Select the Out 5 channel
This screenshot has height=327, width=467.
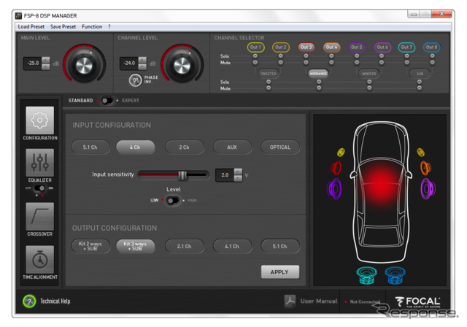point(357,47)
